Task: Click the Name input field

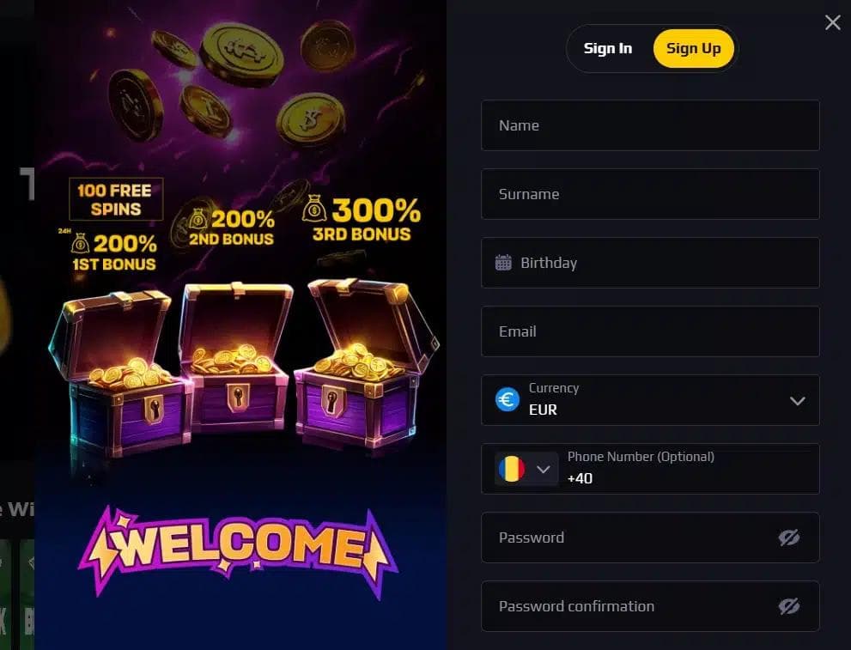Action: click(x=650, y=125)
